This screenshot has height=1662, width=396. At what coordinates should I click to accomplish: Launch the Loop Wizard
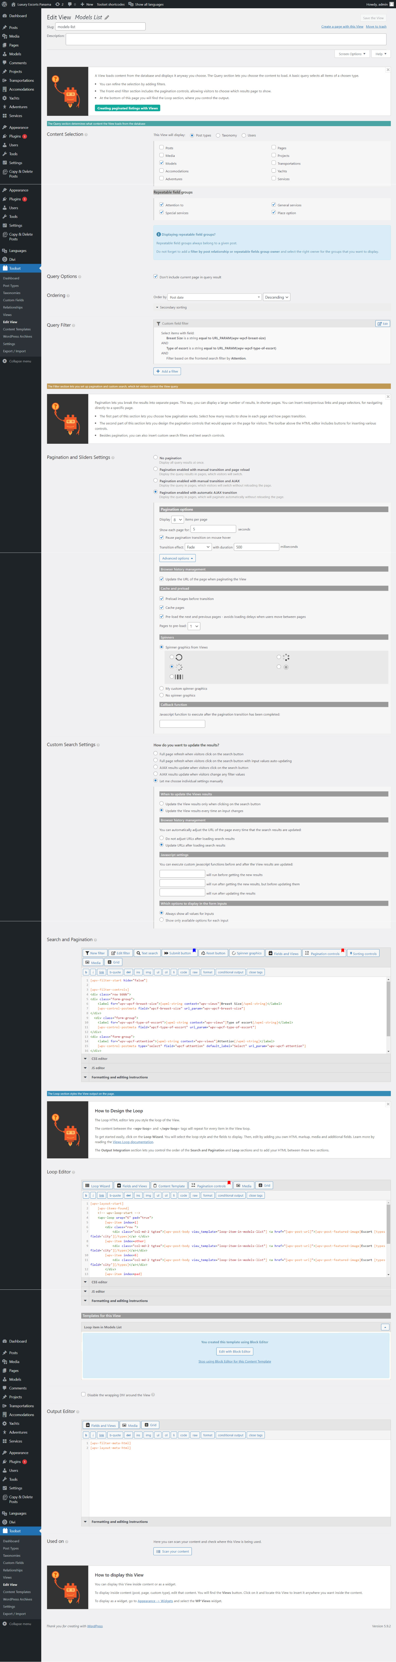[97, 1186]
